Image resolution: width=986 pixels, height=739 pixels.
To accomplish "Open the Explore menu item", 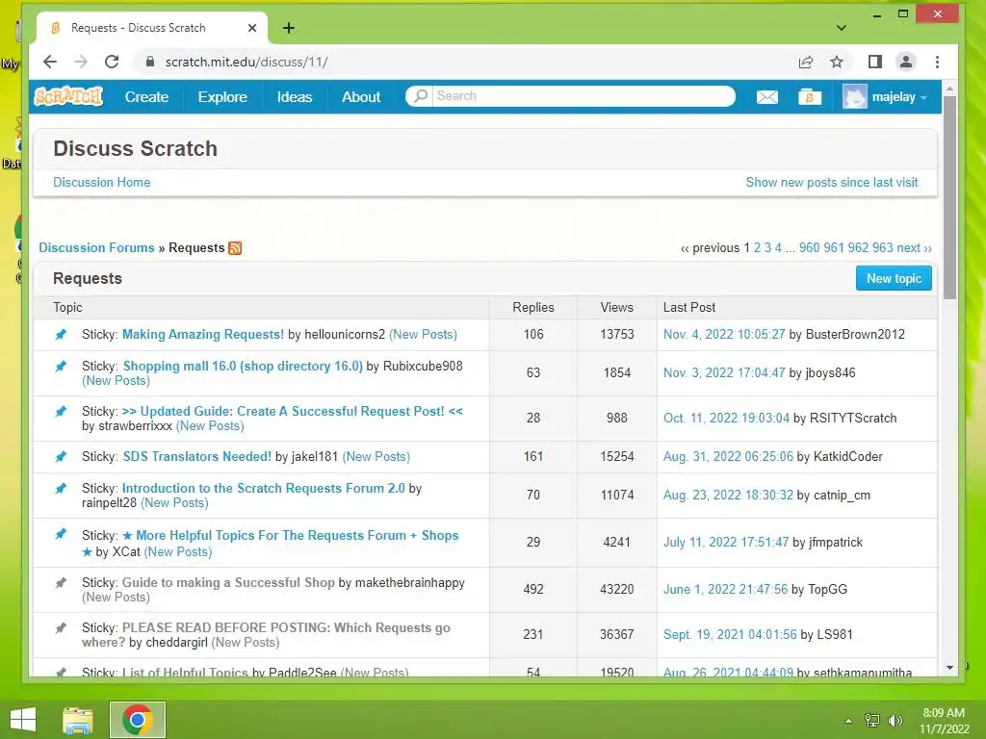I will pos(222,97).
